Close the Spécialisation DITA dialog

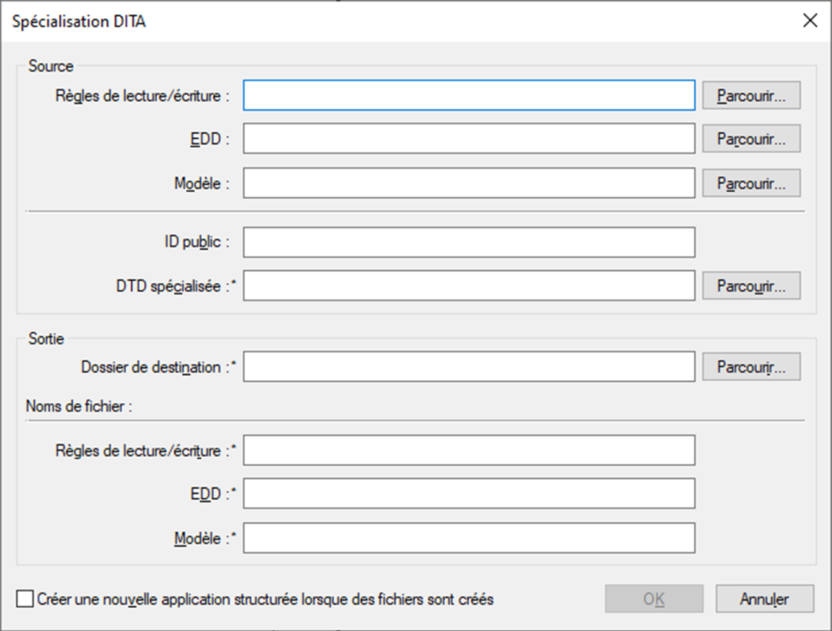pyautogui.click(x=810, y=20)
